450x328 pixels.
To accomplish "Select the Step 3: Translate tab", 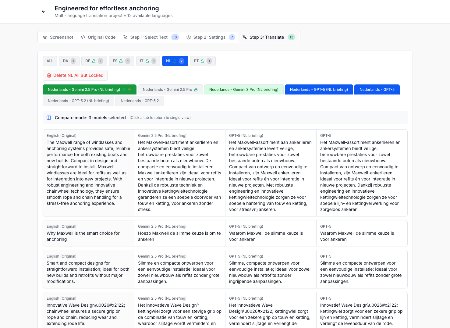I will coord(269,37).
